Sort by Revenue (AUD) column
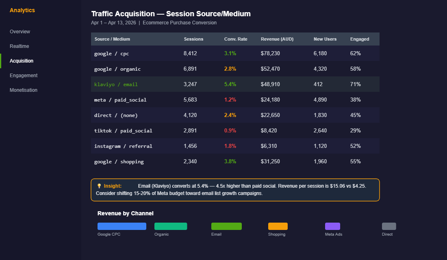The image size is (447, 260). 277,39
